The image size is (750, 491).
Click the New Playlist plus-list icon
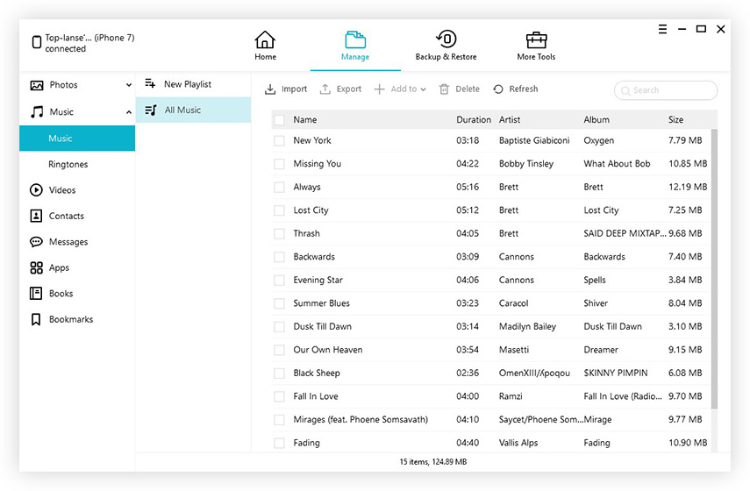150,83
